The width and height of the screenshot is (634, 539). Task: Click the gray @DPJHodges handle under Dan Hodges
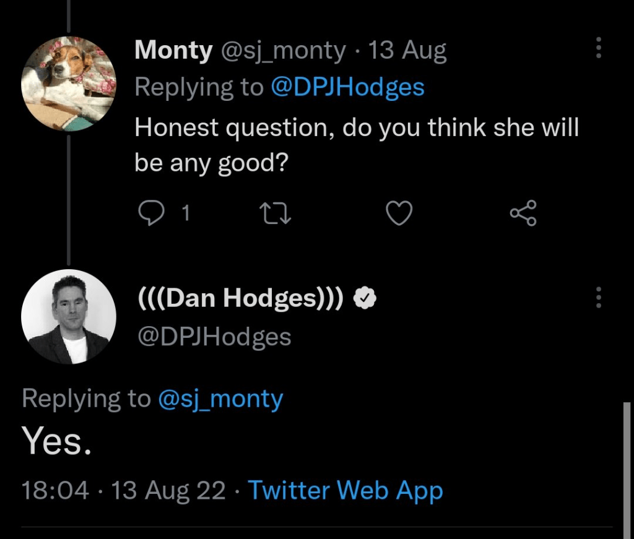point(213,337)
